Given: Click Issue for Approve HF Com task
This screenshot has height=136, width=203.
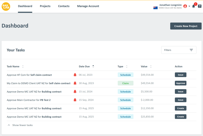Looking at the screenshot, I should tap(181, 75).
